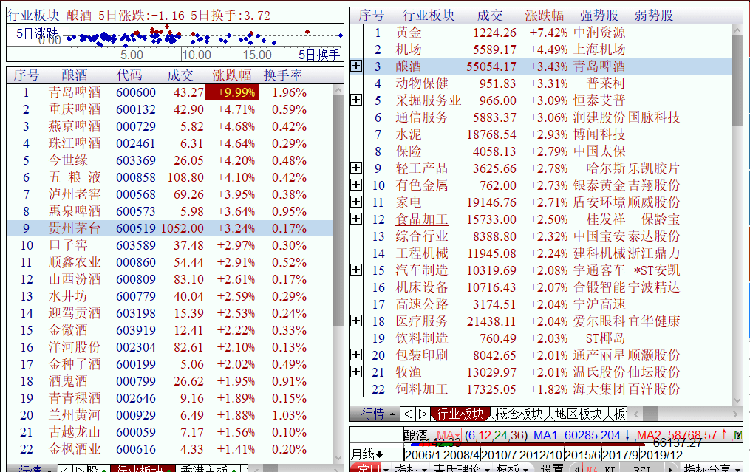This screenshot has width=750, height=472.
Task: Open the 行情 dropdown beside 行业板块 tab
Action: point(375,414)
